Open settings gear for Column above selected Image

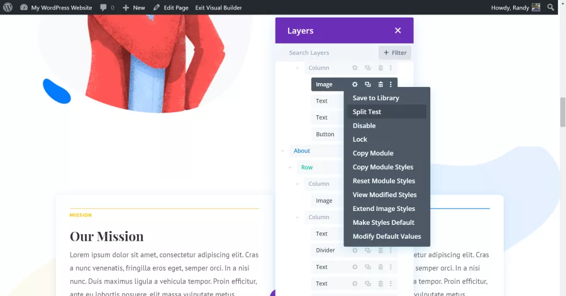click(355, 67)
